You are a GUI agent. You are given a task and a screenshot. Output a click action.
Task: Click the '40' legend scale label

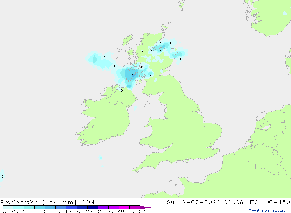(121, 211)
